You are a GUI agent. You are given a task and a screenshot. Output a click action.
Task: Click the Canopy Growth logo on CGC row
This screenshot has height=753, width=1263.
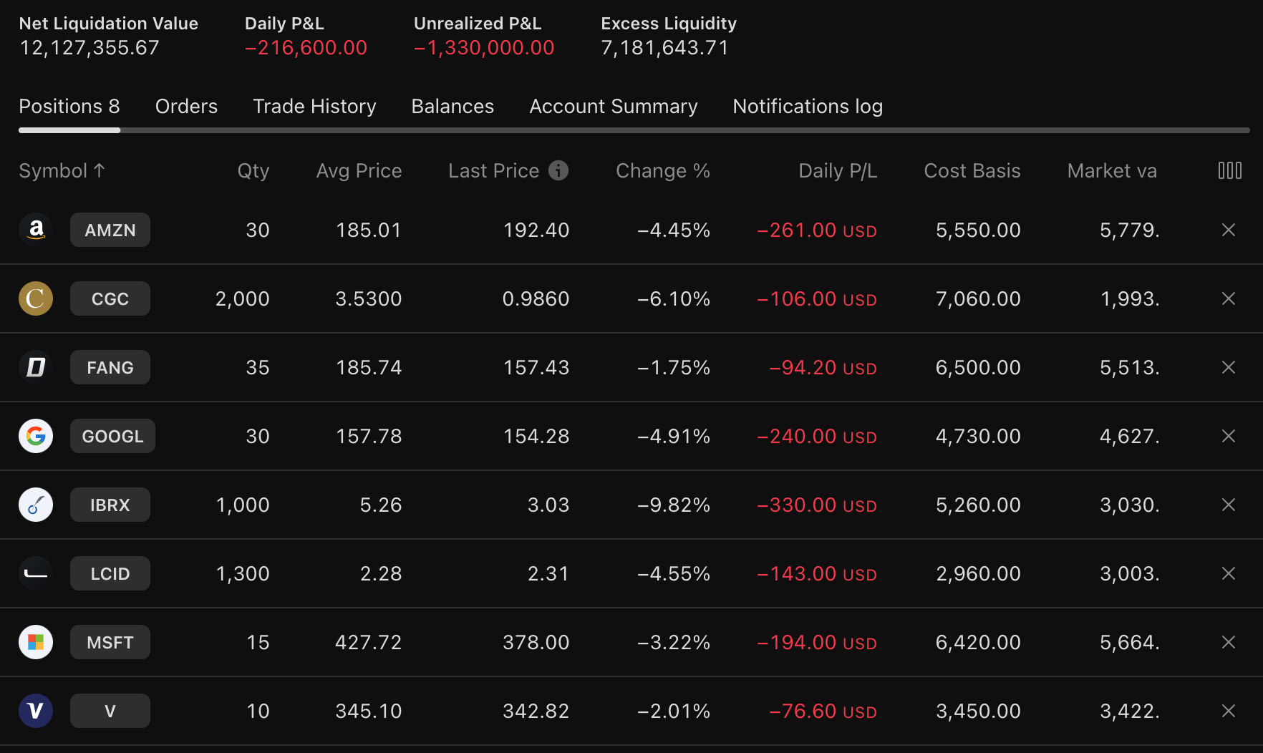point(36,298)
